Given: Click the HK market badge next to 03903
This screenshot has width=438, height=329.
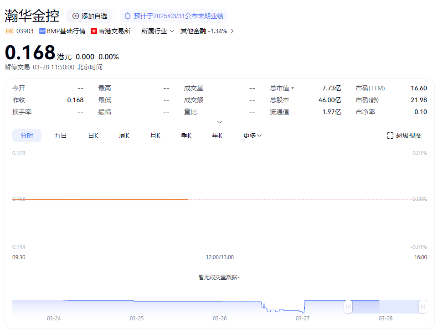Looking at the screenshot, I should [x=9, y=31].
